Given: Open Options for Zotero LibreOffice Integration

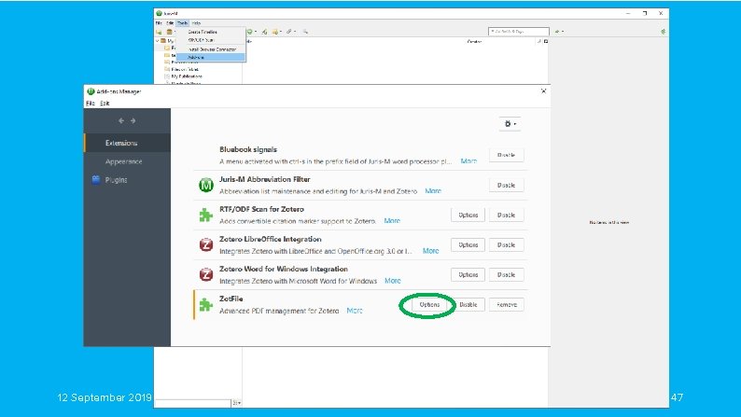Looking at the screenshot, I should point(468,244).
